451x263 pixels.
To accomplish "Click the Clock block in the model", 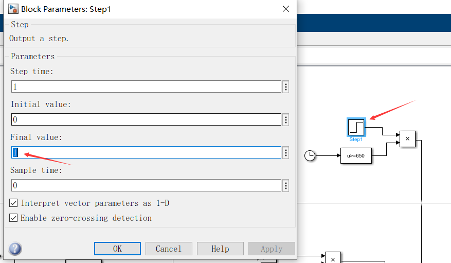I will point(310,155).
